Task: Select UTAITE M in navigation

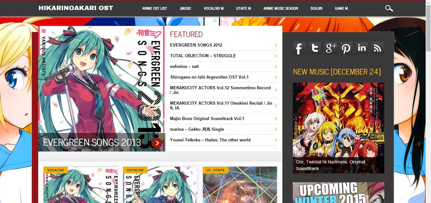Action: click(x=244, y=8)
